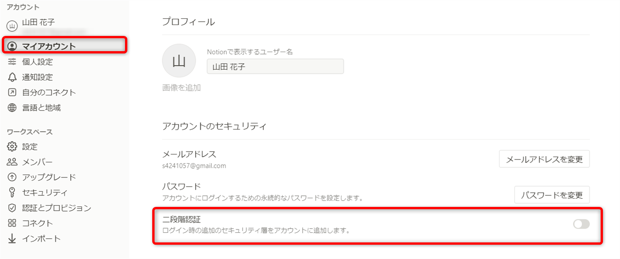Click the 通知設定 bell icon

point(12,77)
